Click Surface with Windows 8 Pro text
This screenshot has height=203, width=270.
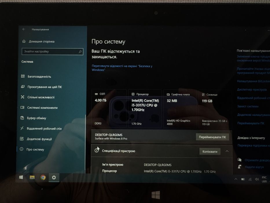point(111,138)
